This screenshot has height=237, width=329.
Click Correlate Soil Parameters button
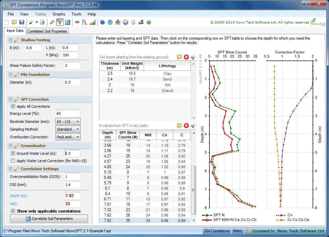pyautogui.click(x=49, y=218)
